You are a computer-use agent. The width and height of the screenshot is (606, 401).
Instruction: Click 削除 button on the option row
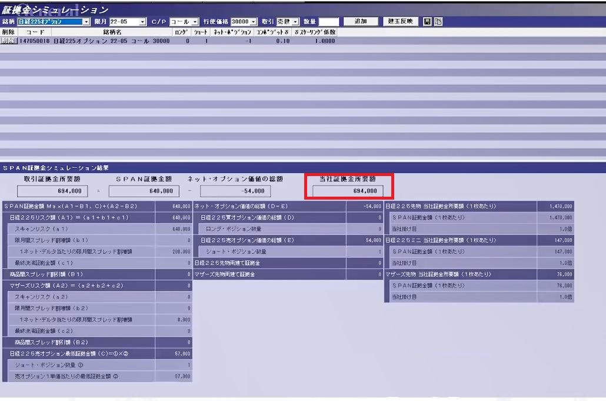point(9,41)
